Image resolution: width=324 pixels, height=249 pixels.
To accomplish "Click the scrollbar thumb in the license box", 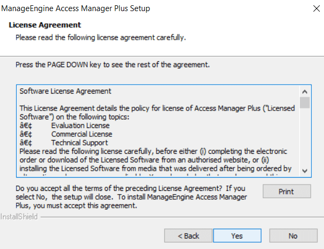I will pyautogui.click(x=305, y=102).
